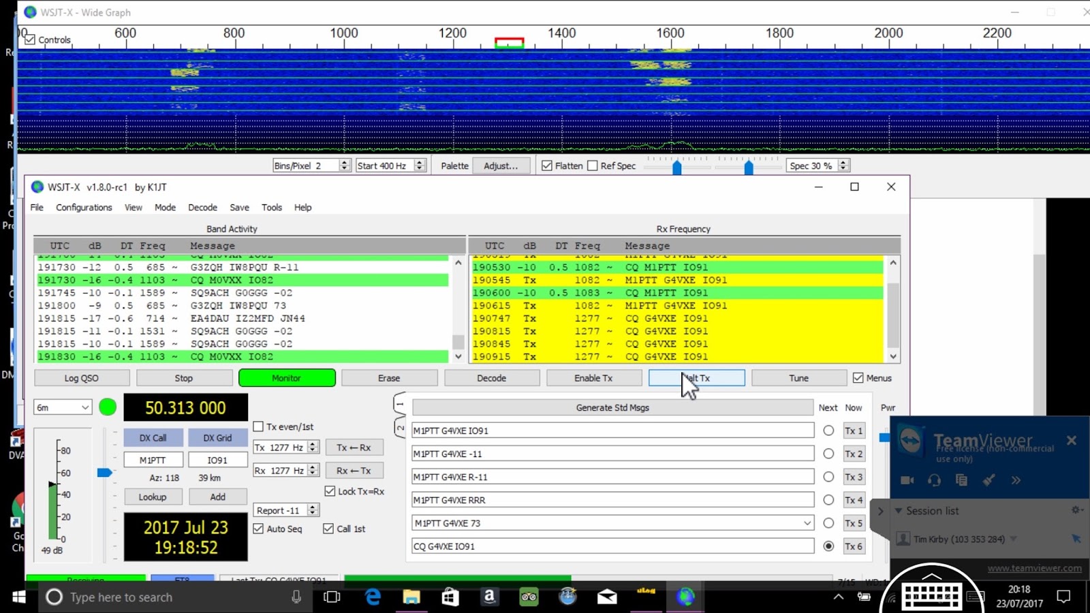Viewport: 1090px width, 613px height.
Task: Select the WSJT-X globe icon on the taskbar
Action: [685, 597]
